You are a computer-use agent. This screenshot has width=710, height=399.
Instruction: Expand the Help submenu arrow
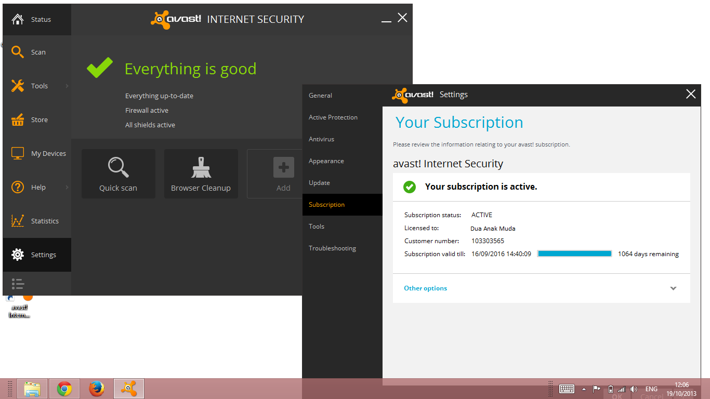tap(67, 187)
